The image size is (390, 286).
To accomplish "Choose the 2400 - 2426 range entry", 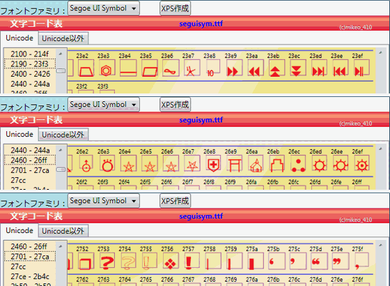I will click(30, 74).
